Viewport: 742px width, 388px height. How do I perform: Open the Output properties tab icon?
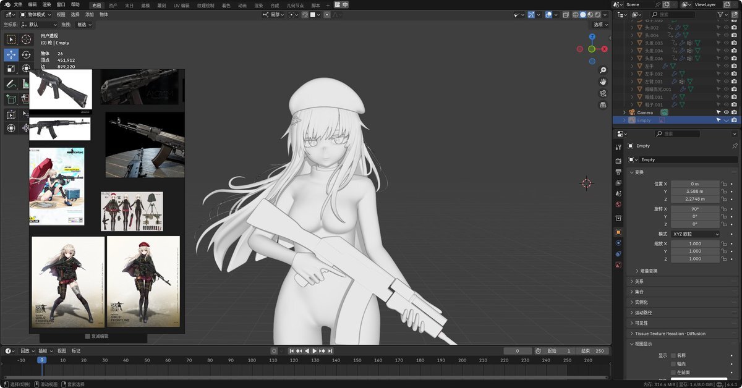coord(618,172)
